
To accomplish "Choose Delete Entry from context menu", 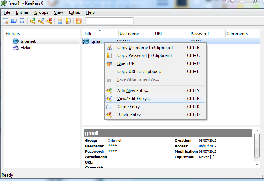I will click(x=155, y=115).
